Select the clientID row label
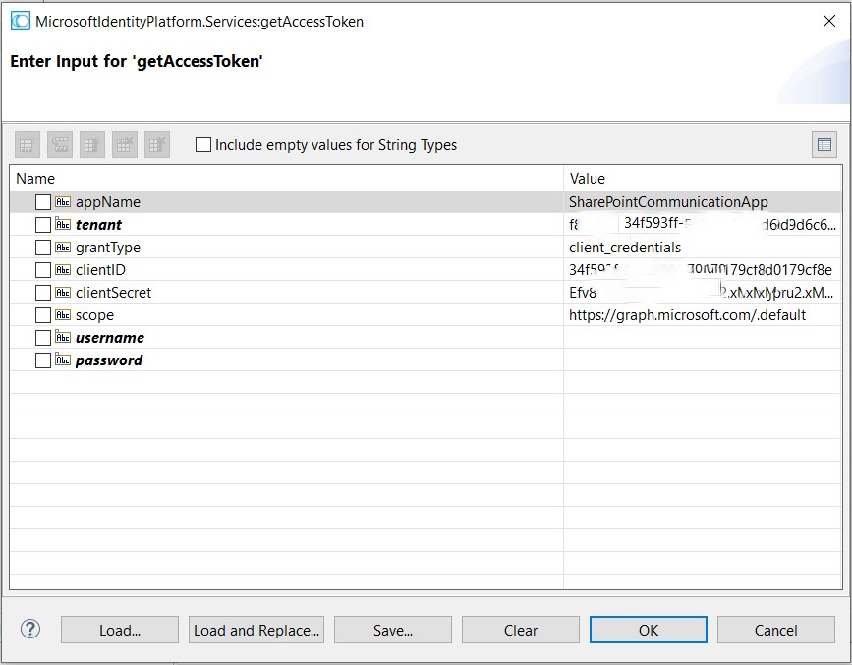Viewport: 852px width, 665px height. click(x=100, y=270)
